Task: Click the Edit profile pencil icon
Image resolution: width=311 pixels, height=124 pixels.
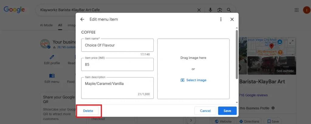Action: pyautogui.click(x=52, y=57)
